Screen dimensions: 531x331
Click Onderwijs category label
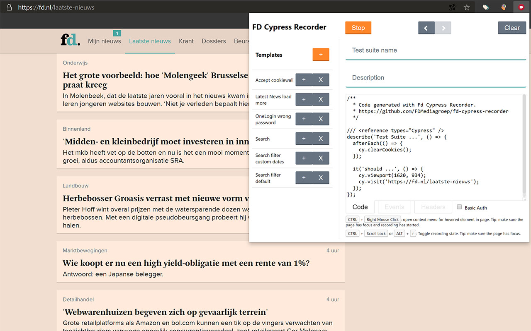(x=75, y=63)
